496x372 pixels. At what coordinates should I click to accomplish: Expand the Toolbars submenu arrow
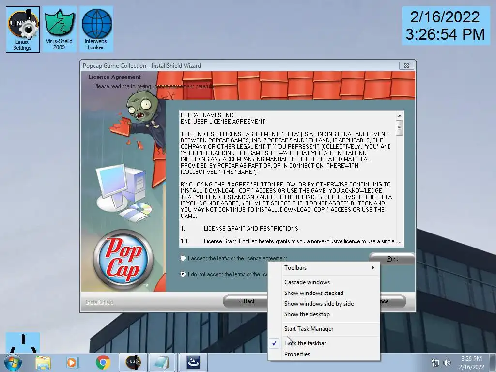point(373,267)
